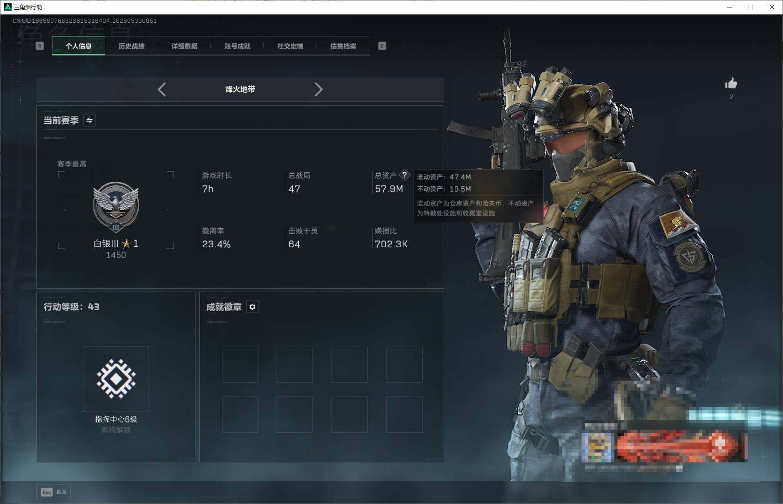783x504 pixels.
Task: Switch to next mode with right chevron
Action: coord(318,89)
